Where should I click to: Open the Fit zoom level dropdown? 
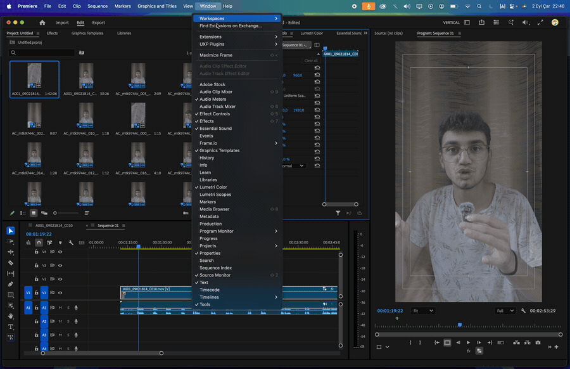(423, 311)
